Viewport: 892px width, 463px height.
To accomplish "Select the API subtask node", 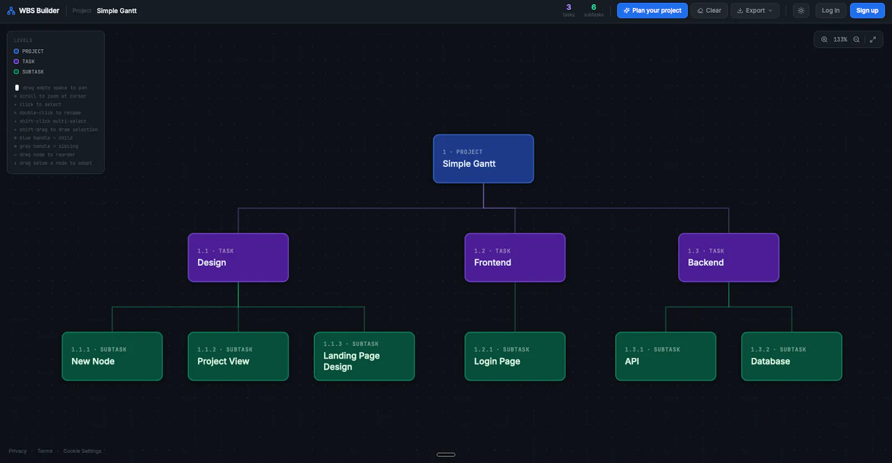I will tap(666, 357).
